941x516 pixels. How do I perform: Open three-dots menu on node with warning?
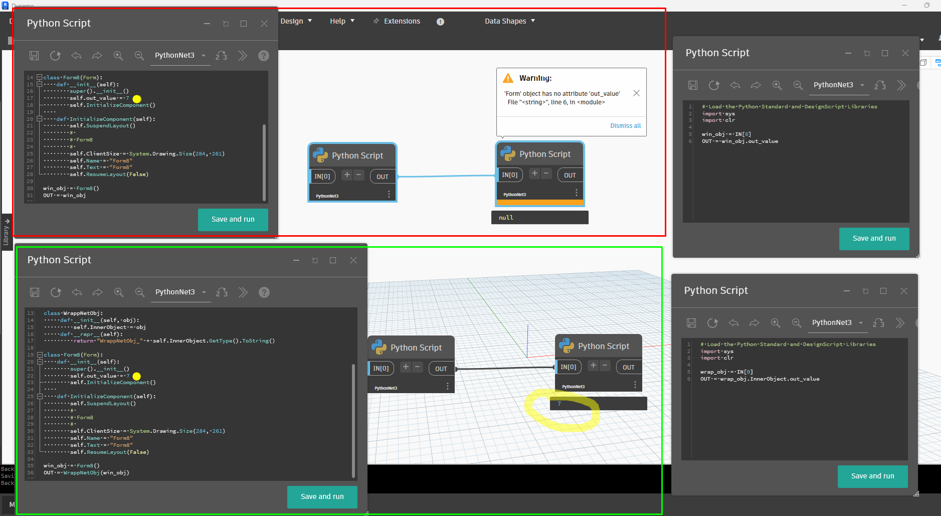coord(577,193)
